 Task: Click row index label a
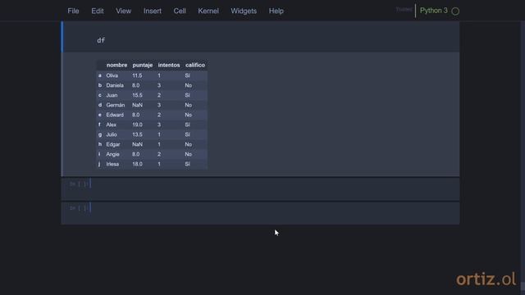pos(100,75)
